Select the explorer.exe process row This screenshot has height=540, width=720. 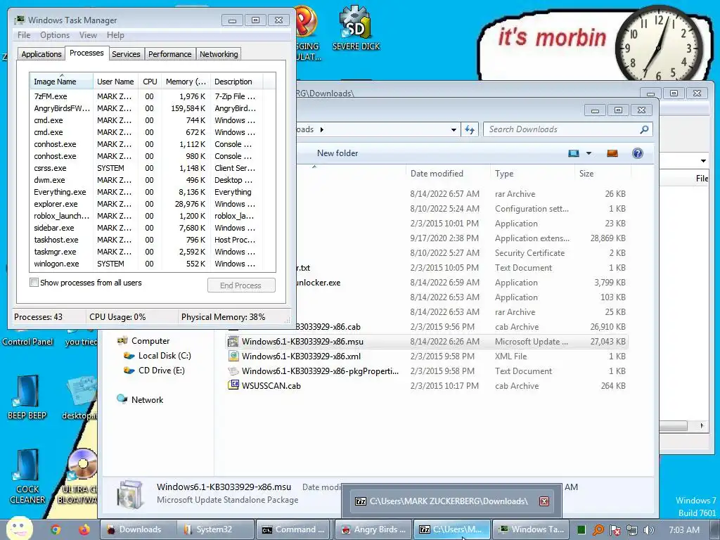pyautogui.click(x=153, y=204)
